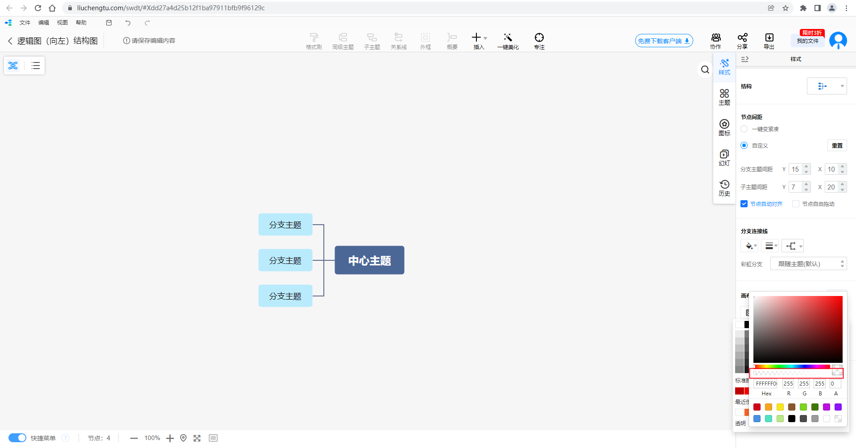Open the 协作 collaboration icon
Viewport: 856px width, 448px height.
coord(715,40)
